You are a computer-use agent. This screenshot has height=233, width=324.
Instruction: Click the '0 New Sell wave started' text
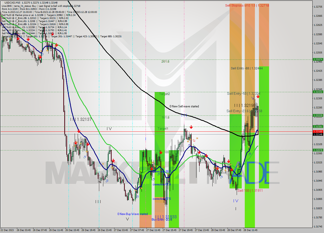tap(185, 106)
